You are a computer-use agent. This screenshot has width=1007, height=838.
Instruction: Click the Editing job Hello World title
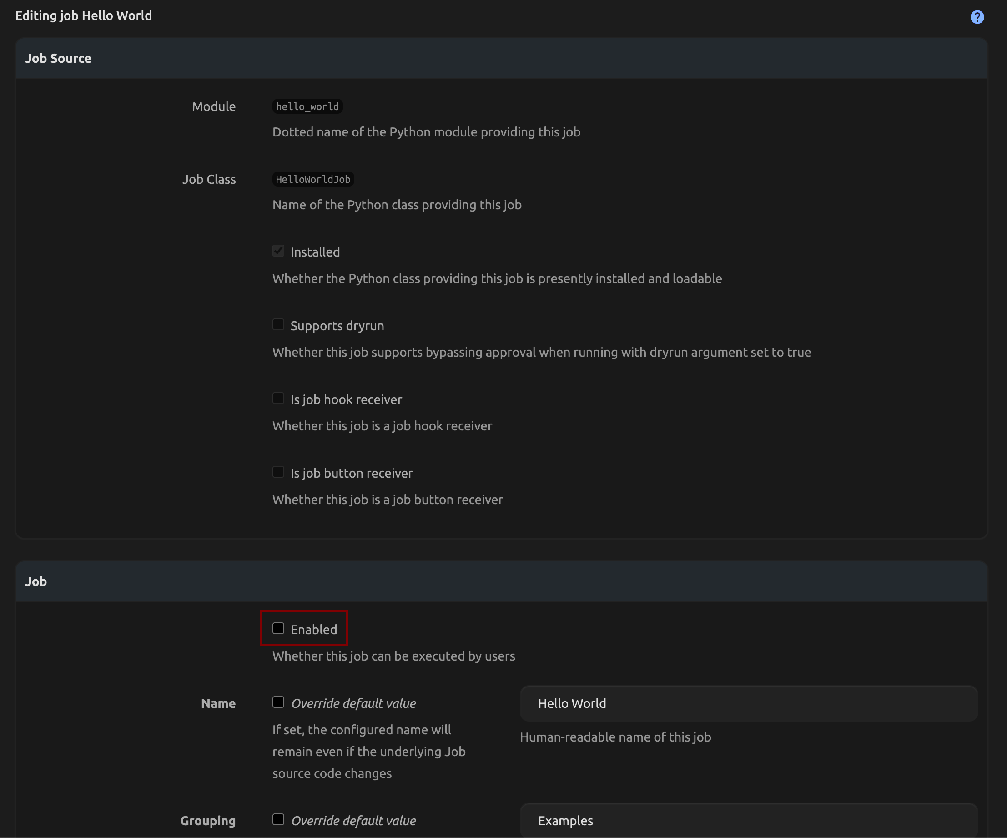click(x=83, y=16)
